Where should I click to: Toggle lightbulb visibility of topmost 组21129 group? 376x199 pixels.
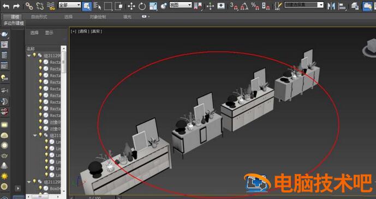point(34,55)
